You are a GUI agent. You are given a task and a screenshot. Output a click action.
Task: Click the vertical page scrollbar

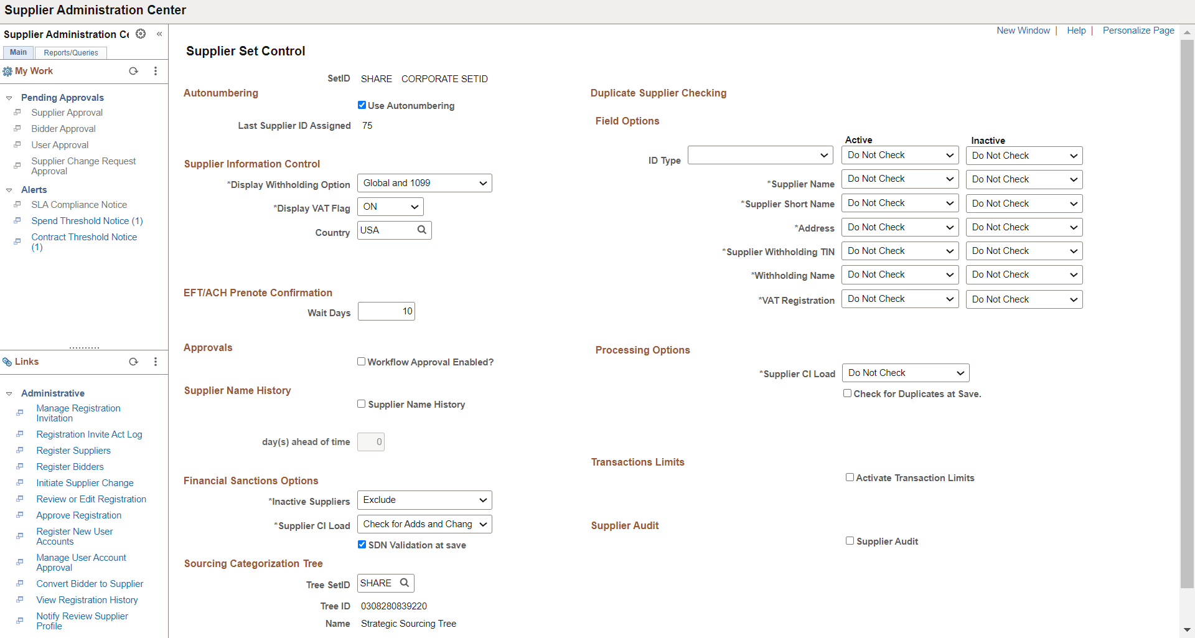point(1187,314)
